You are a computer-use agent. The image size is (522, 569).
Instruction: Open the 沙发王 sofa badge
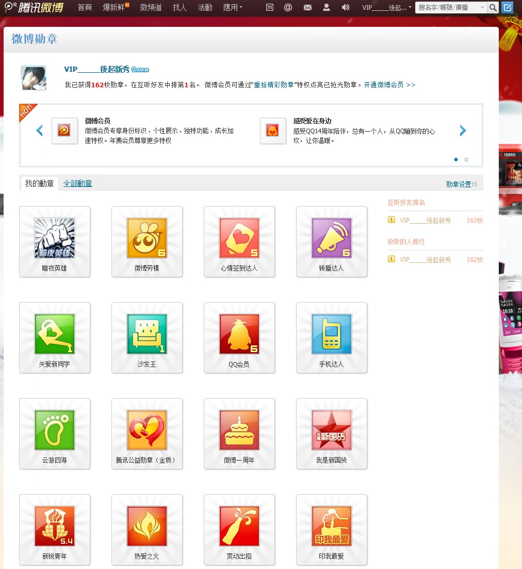tap(147, 334)
